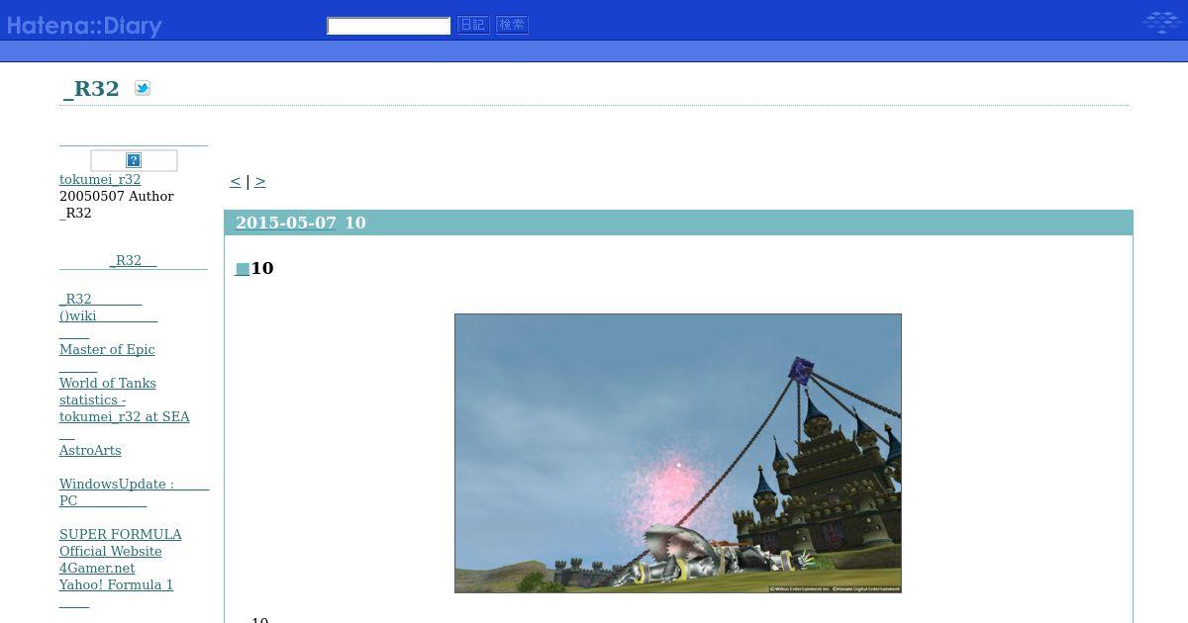Click the _R32 sidebar section heading link
The width and height of the screenshot is (1188, 623).
(134, 260)
